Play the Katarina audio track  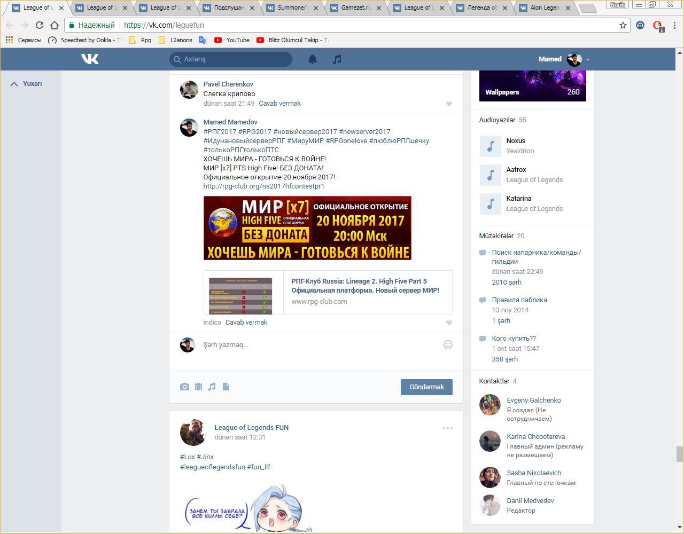tap(490, 203)
